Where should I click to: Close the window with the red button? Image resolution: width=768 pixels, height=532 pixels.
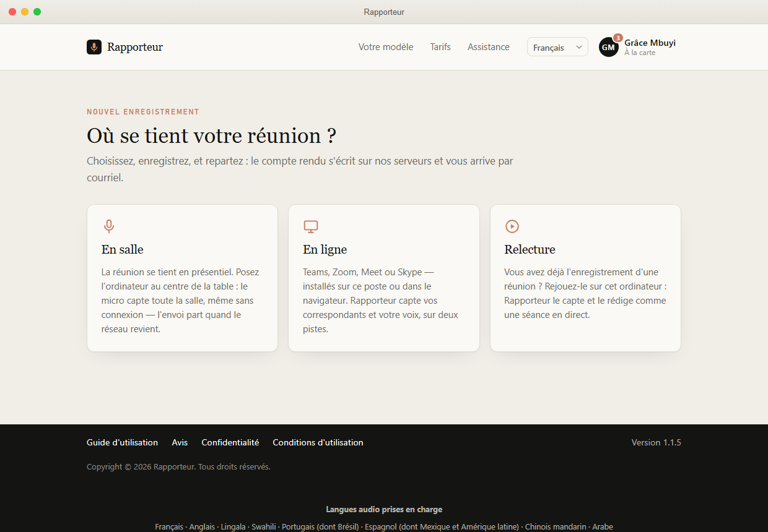click(12, 12)
